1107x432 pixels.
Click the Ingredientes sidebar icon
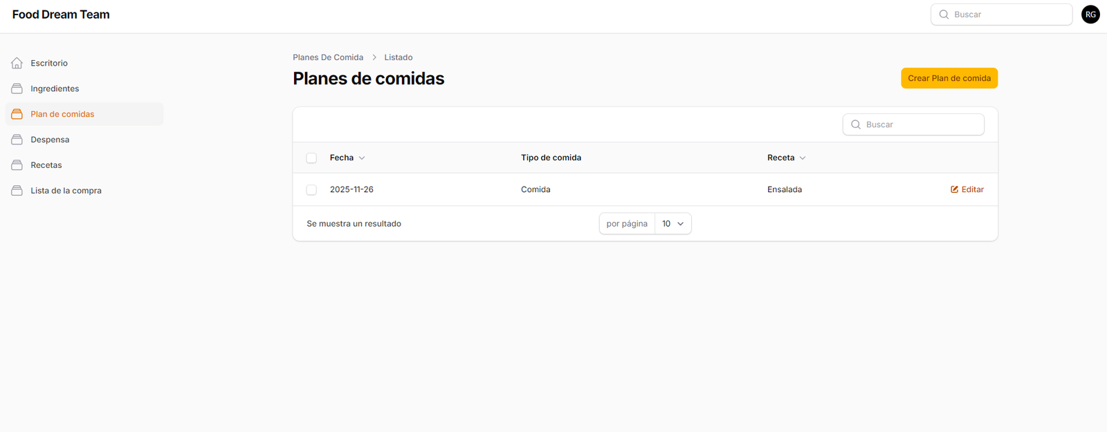pos(17,88)
